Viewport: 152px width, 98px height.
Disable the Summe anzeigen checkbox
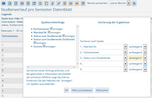coord(44,46)
